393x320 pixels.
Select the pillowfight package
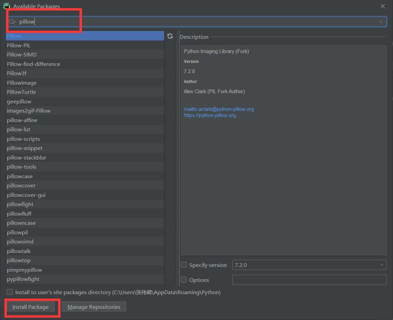[x=85, y=204]
